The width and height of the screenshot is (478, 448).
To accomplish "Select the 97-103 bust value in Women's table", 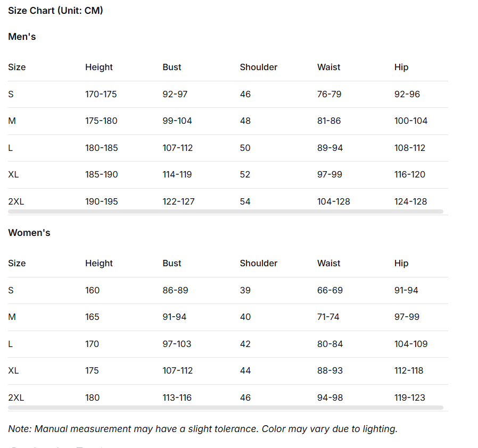I will [177, 344].
